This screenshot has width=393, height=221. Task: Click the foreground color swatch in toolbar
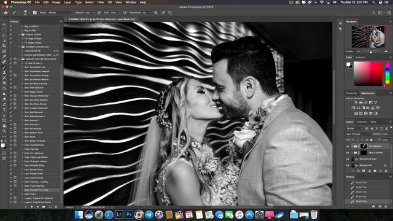[x=2, y=145]
